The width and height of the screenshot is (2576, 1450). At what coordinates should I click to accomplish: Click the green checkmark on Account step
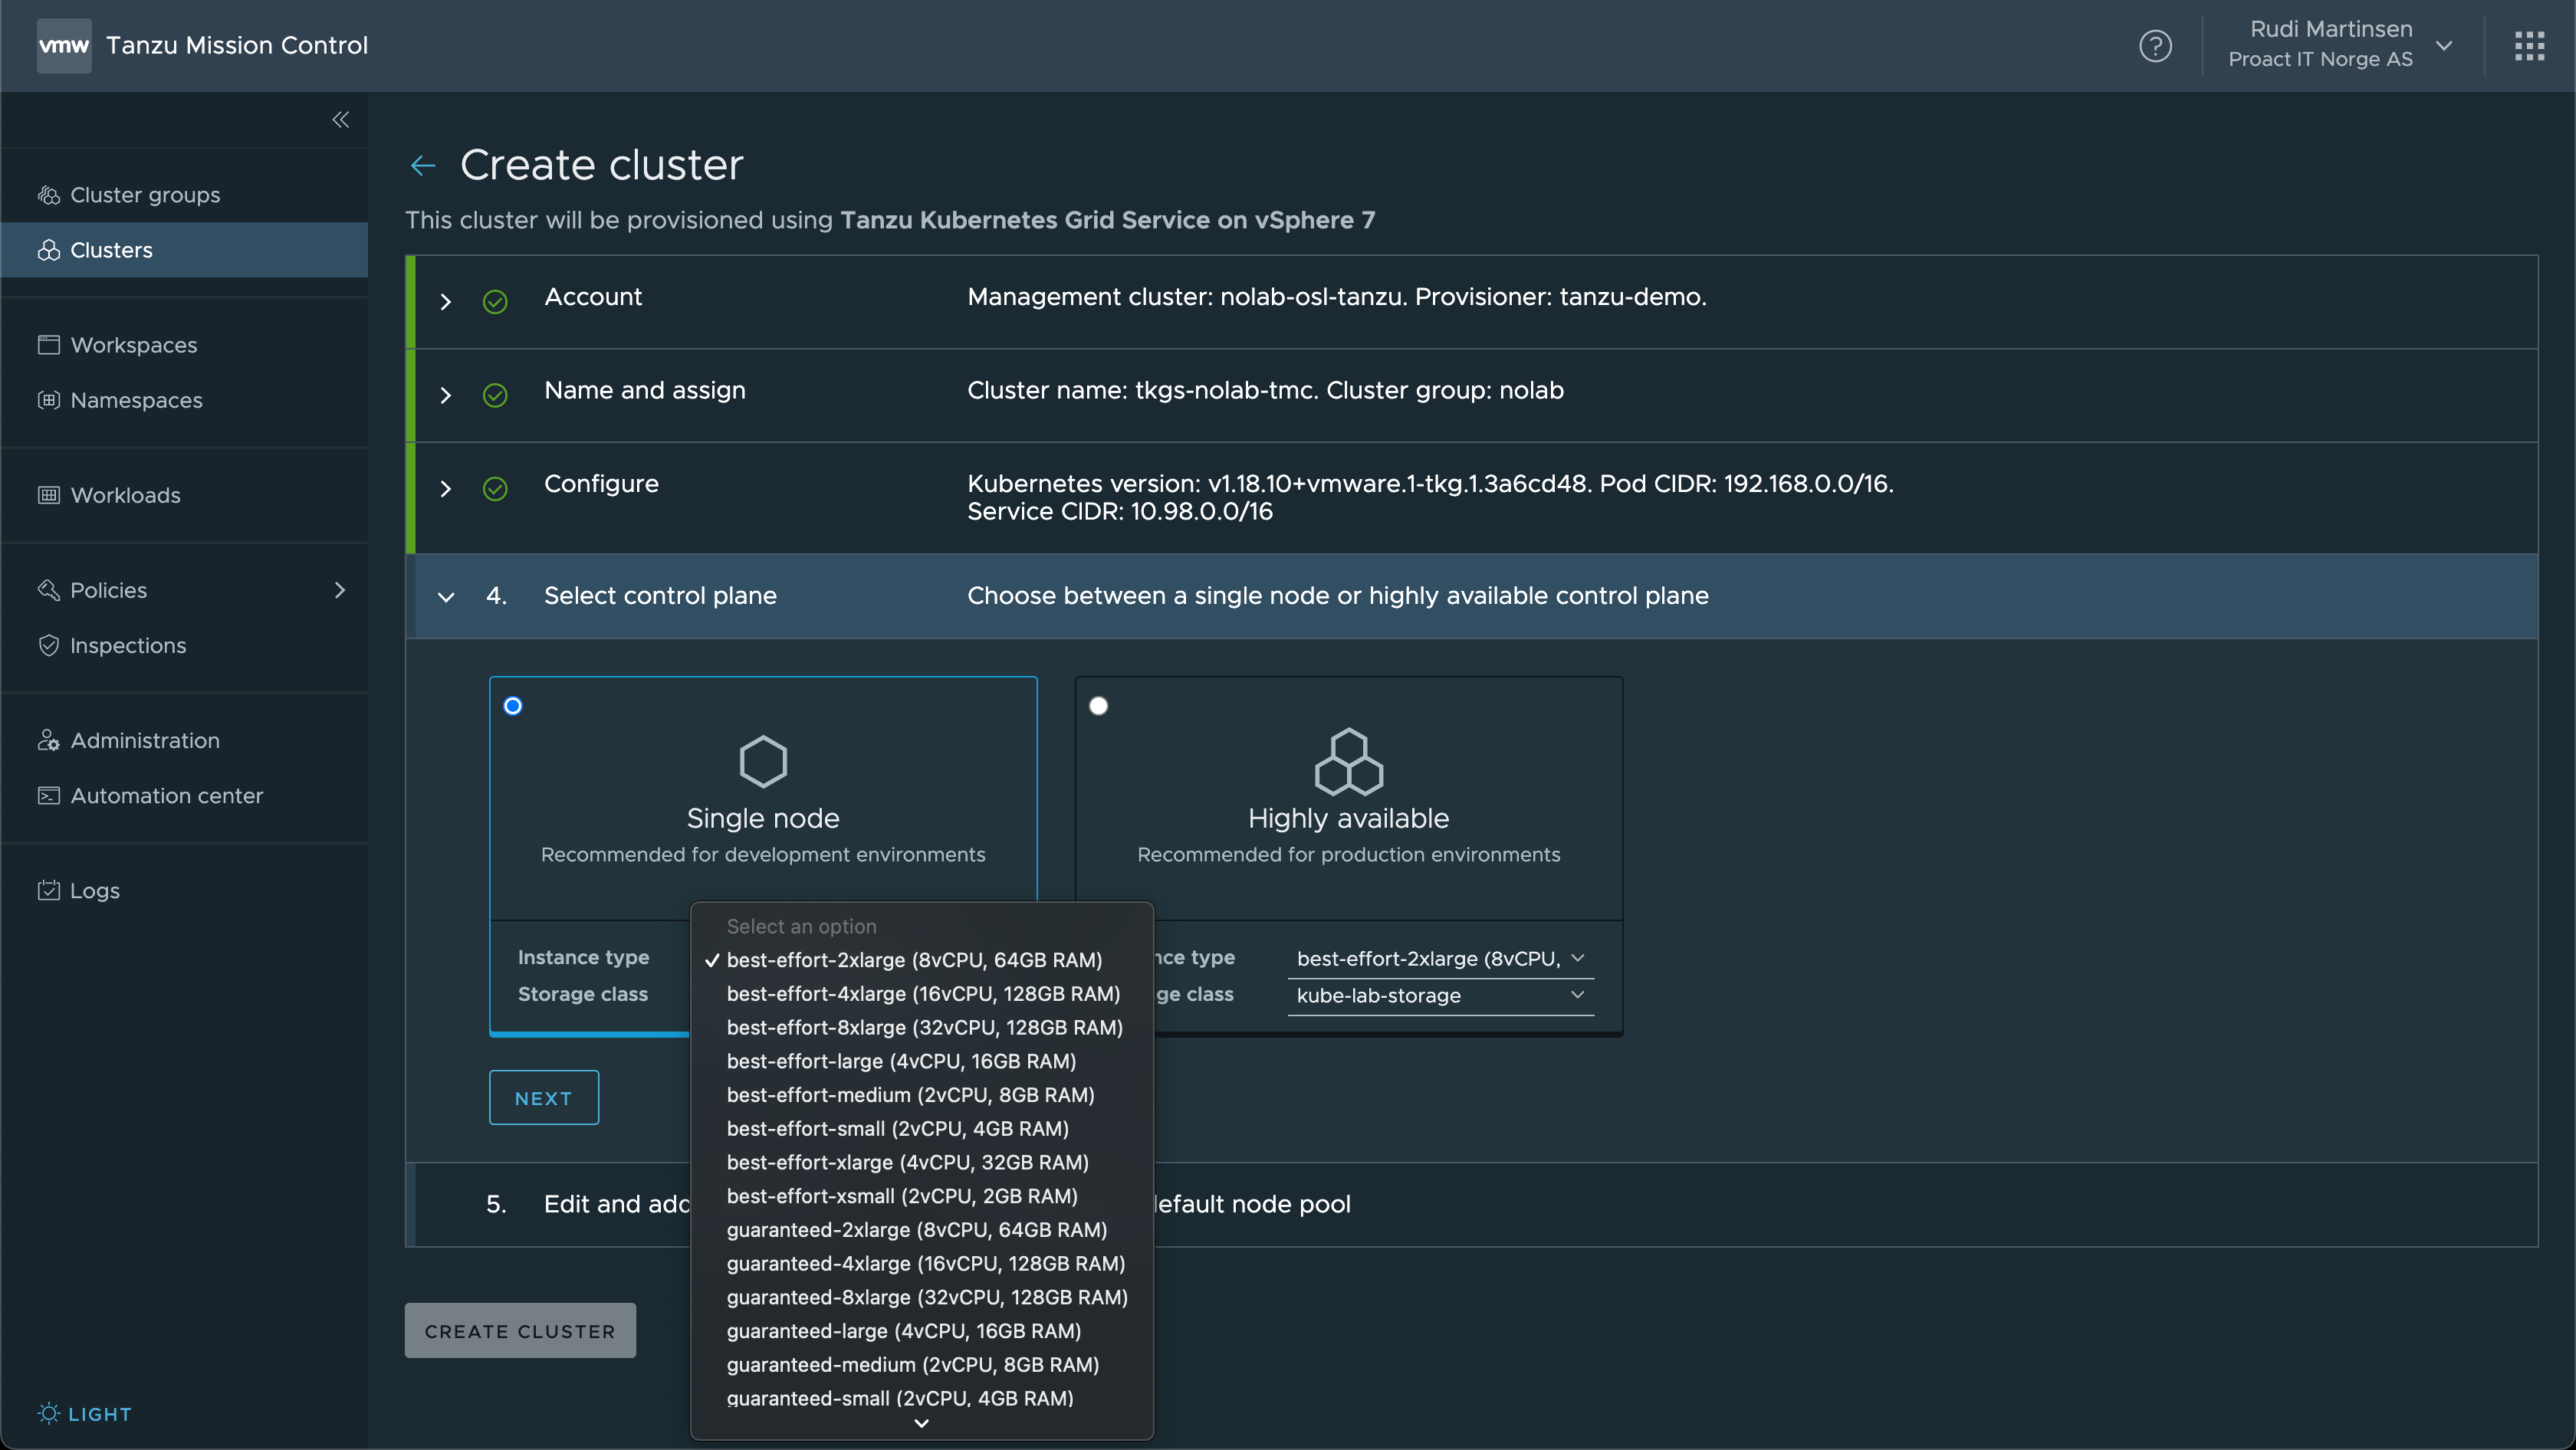tap(495, 302)
